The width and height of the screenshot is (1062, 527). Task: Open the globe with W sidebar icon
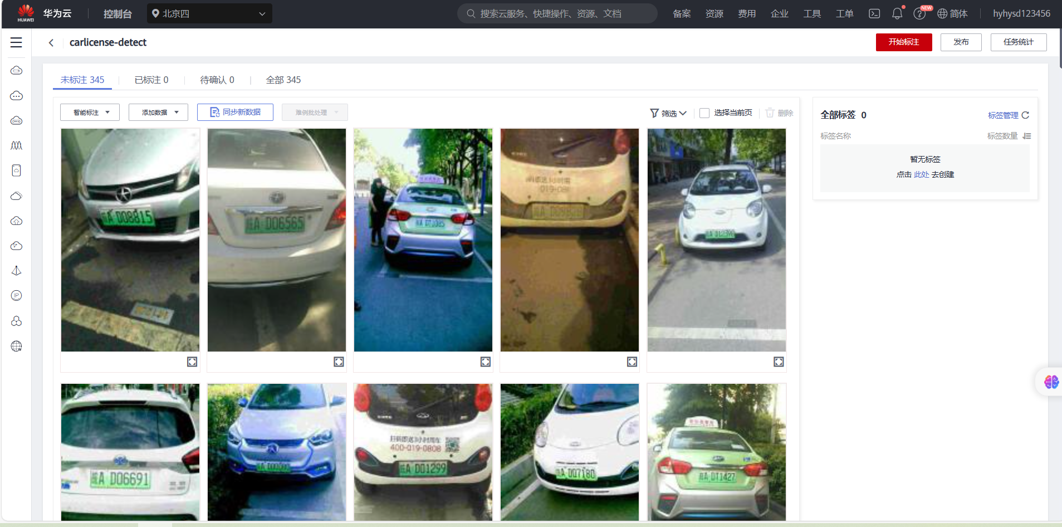17,347
